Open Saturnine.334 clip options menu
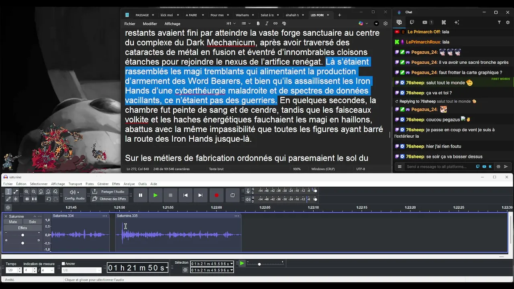 105,216
